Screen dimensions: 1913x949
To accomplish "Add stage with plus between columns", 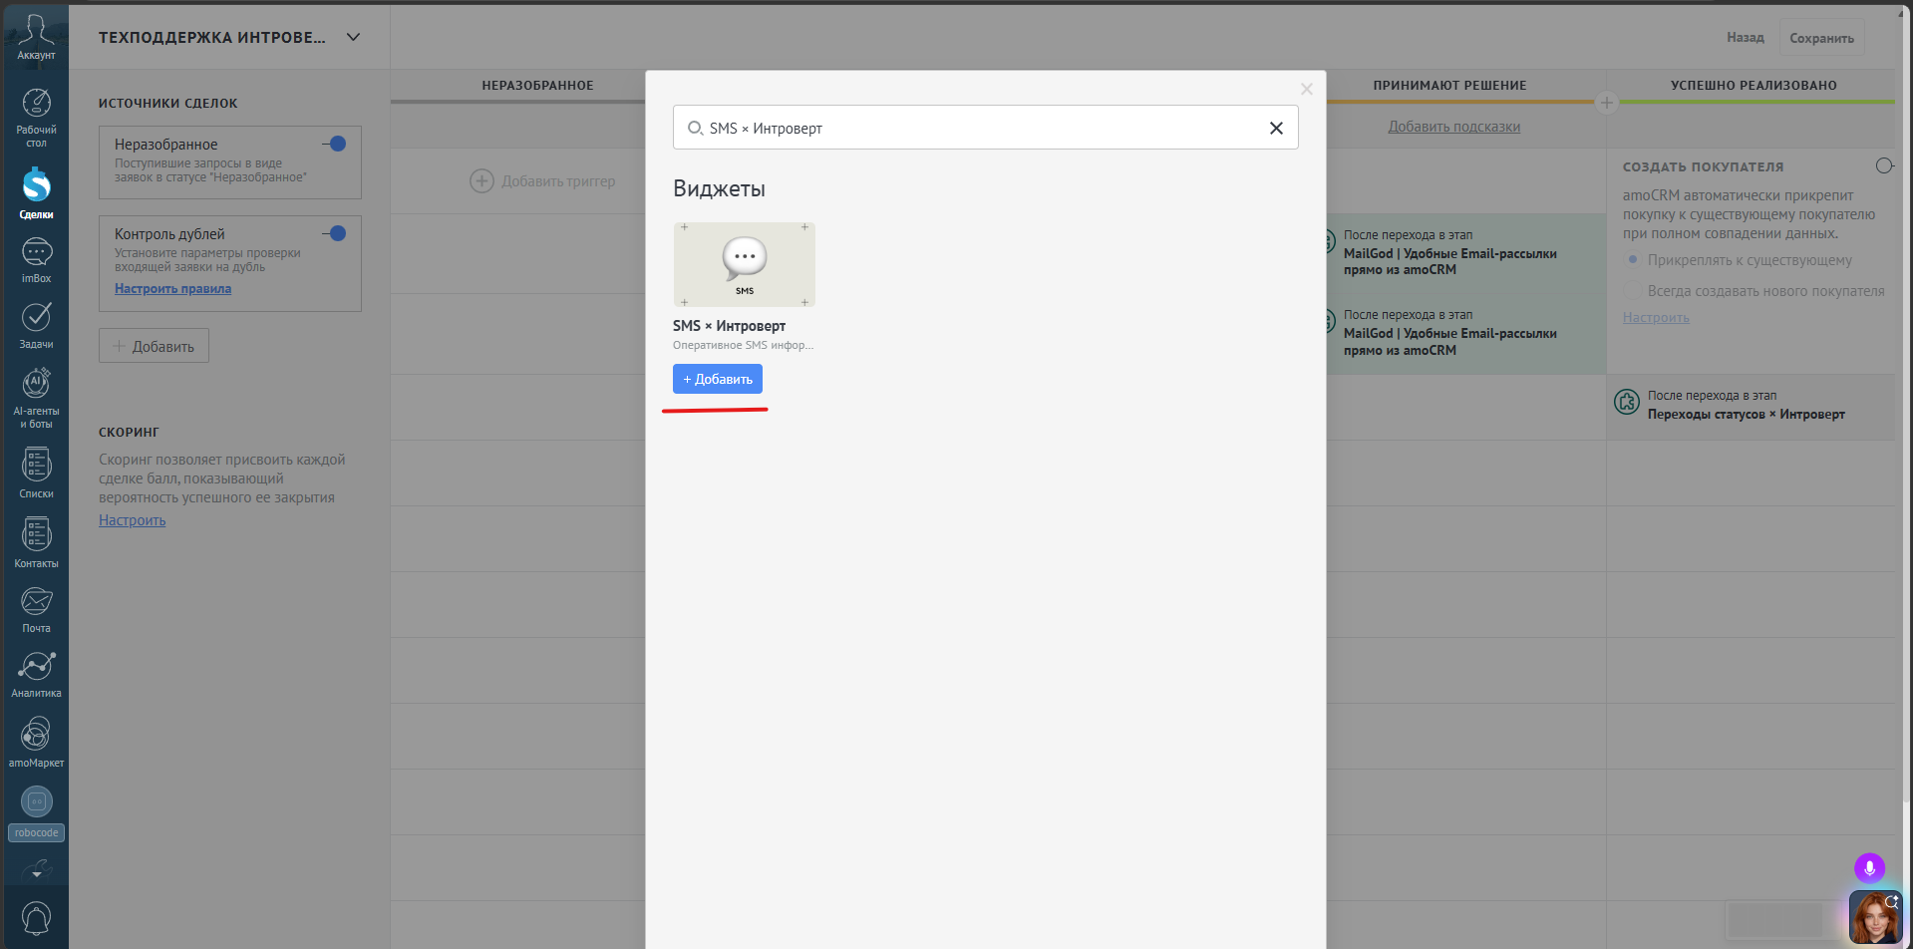I will point(1606,103).
